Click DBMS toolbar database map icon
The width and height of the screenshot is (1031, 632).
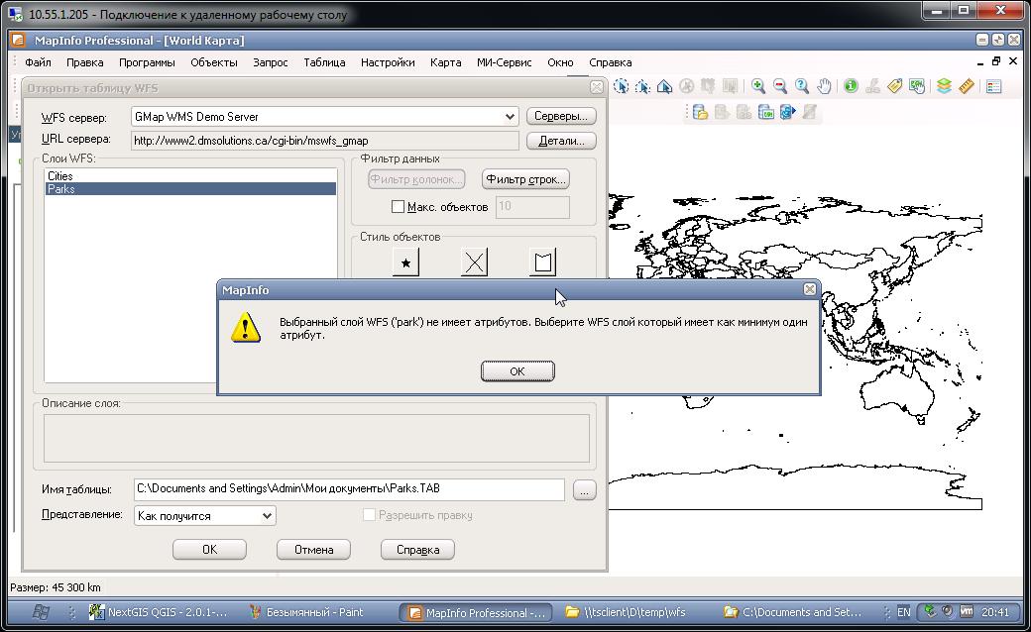point(766,112)
